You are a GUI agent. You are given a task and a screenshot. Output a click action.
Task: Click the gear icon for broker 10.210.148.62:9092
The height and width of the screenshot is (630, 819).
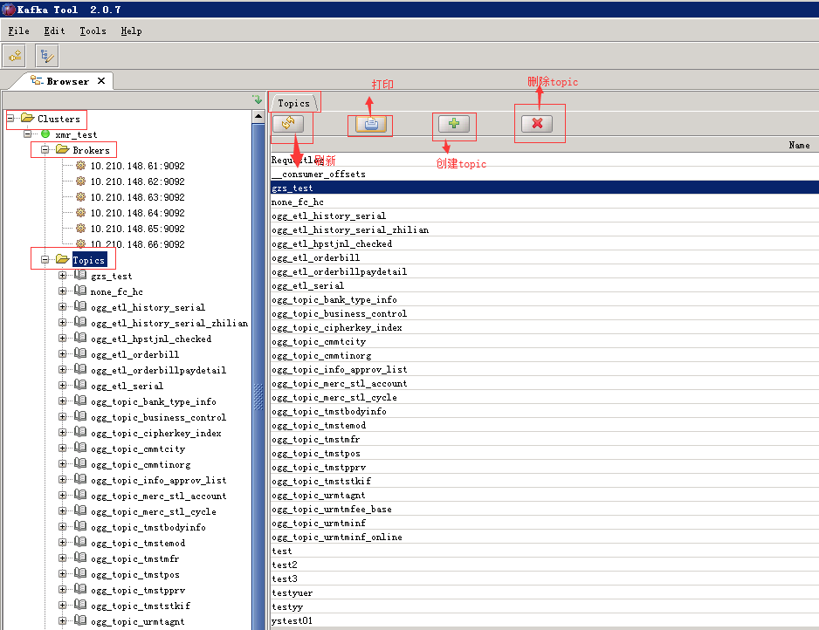tap(80, 181)
